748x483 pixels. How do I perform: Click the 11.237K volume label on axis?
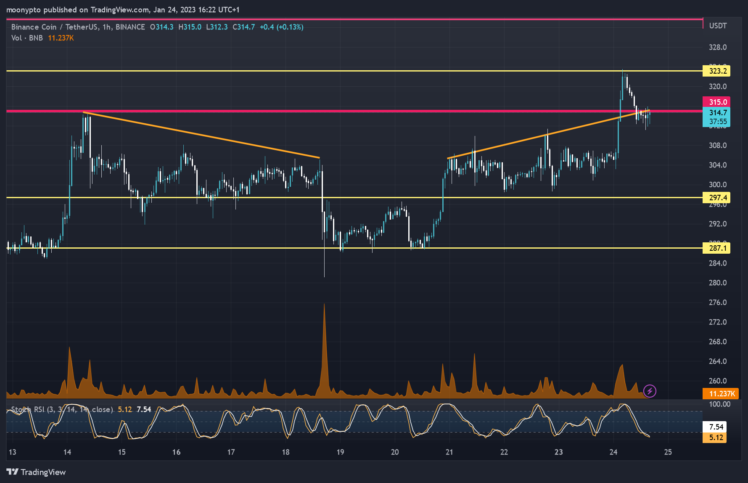click(x=720, y=394)
